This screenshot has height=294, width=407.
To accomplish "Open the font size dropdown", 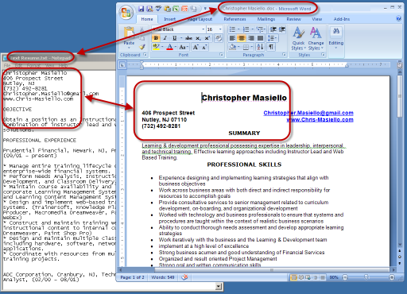I will point(220,29).
